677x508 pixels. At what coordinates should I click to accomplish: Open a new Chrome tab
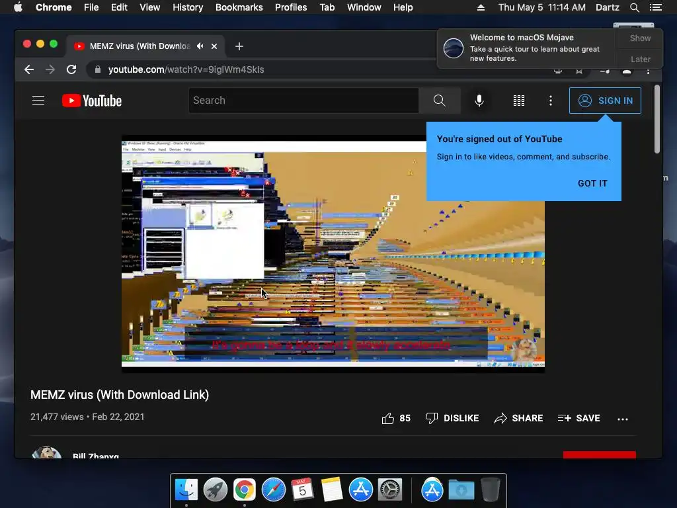point(239,46)
